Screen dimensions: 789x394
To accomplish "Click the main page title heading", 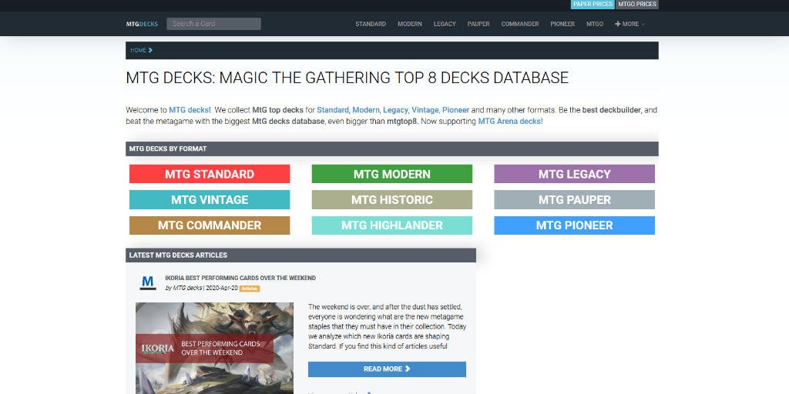I will tap(347, 78).
